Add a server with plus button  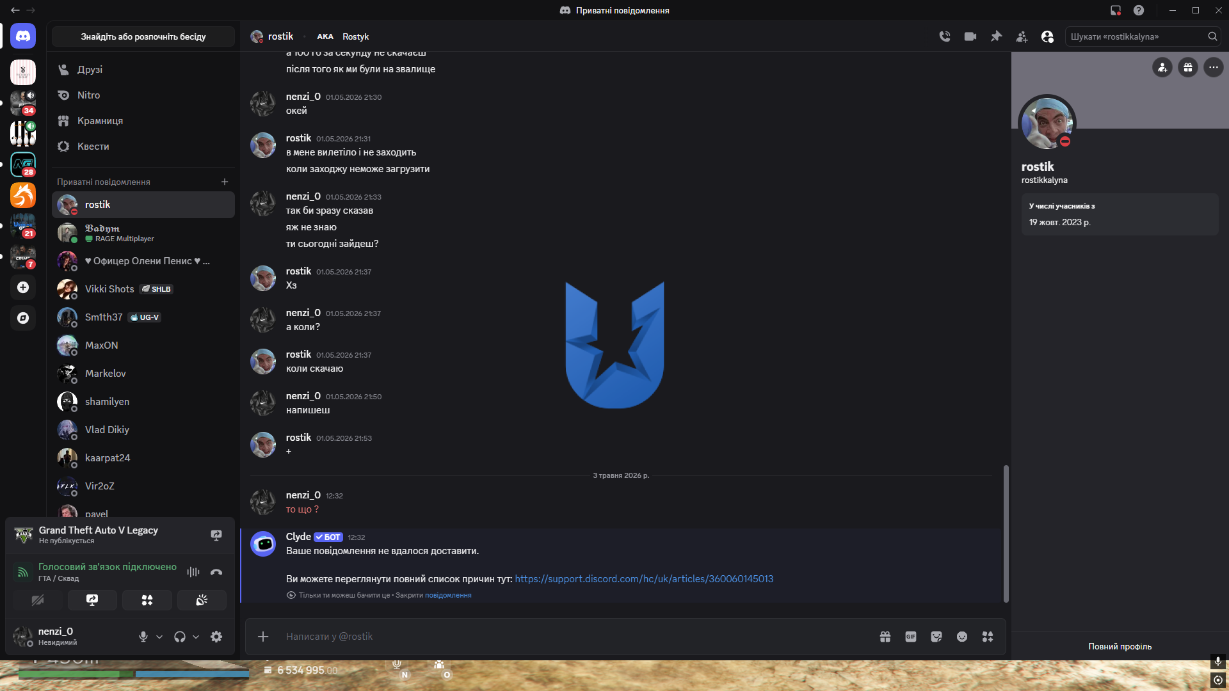(x=23, y=287)
